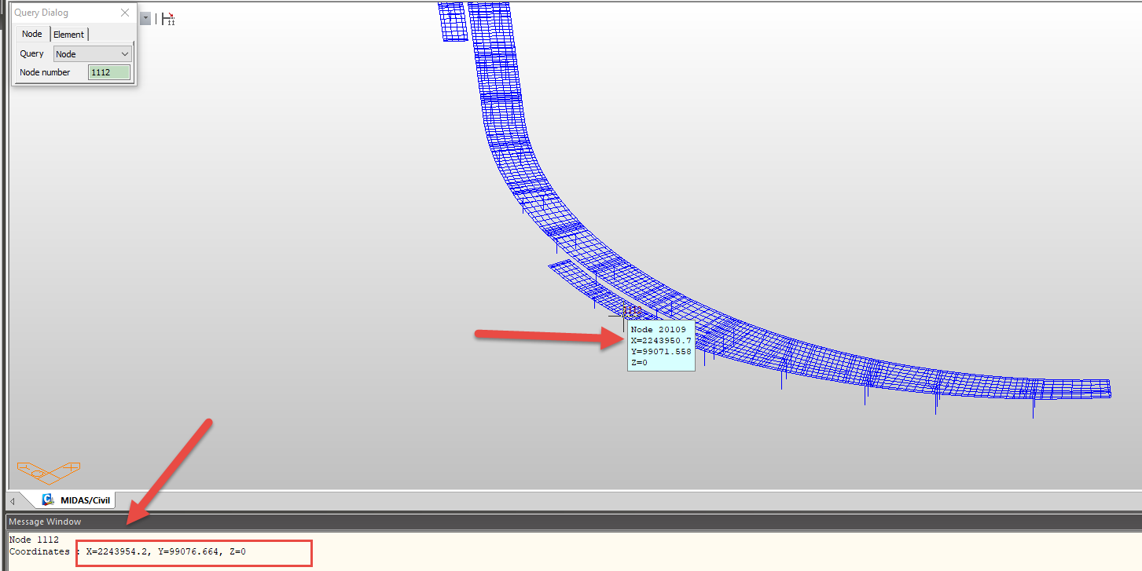Expand the toolbar dropdown arrow beside the dialog
Viewport: 1142px width, 571px height.
click(145, 19)
